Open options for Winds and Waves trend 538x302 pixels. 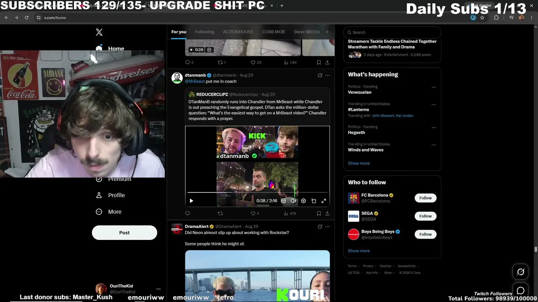(434, 145)
